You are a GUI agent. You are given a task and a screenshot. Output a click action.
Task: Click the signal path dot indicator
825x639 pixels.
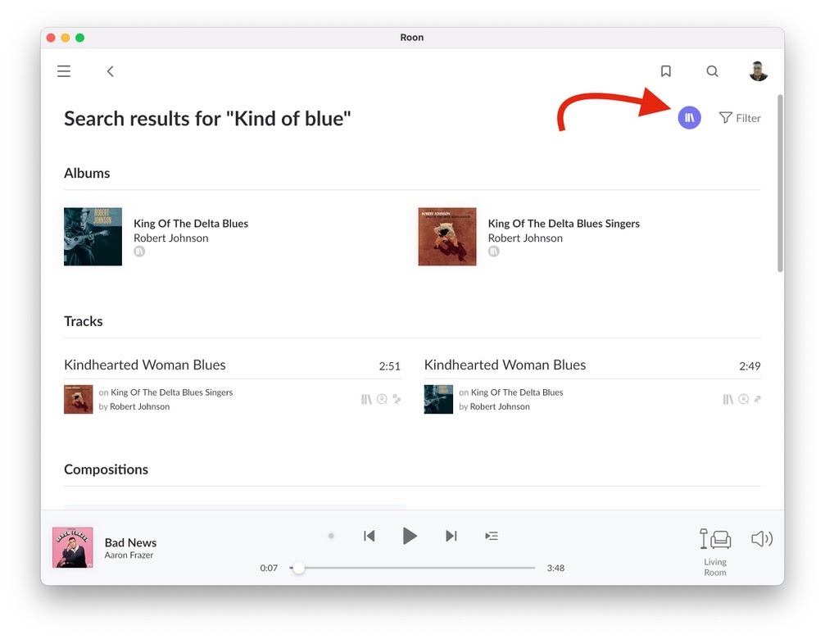(x=331, y=536)
